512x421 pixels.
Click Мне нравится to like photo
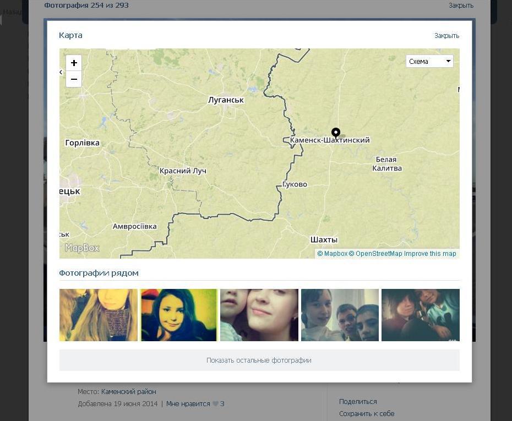click(188, 404)
